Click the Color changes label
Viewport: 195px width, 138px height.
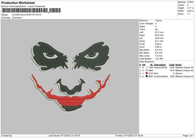click(147, 23)
